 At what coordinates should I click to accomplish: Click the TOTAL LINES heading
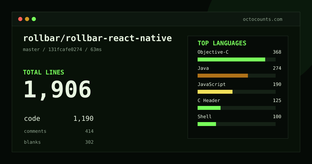click(x=43, y=72)
